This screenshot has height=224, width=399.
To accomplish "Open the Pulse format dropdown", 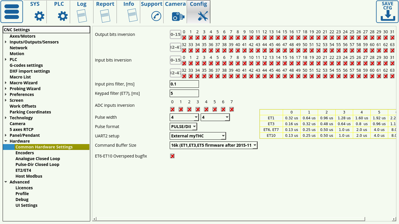I will point(183,127).
